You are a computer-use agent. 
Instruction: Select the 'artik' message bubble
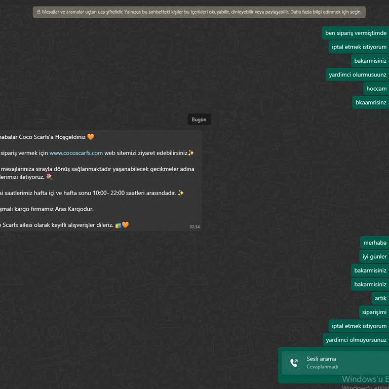coord(380,298)
